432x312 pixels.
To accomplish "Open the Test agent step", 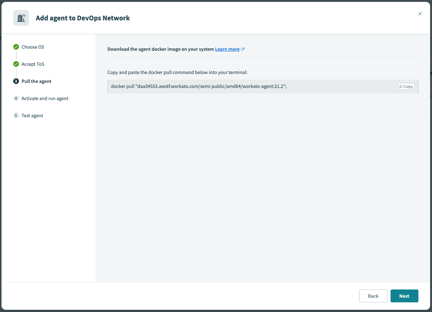I will coord(32,115).
